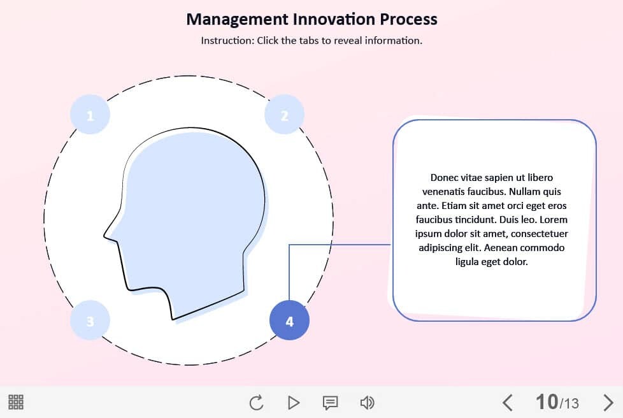Click the replay slide icon

coord(256,402)
